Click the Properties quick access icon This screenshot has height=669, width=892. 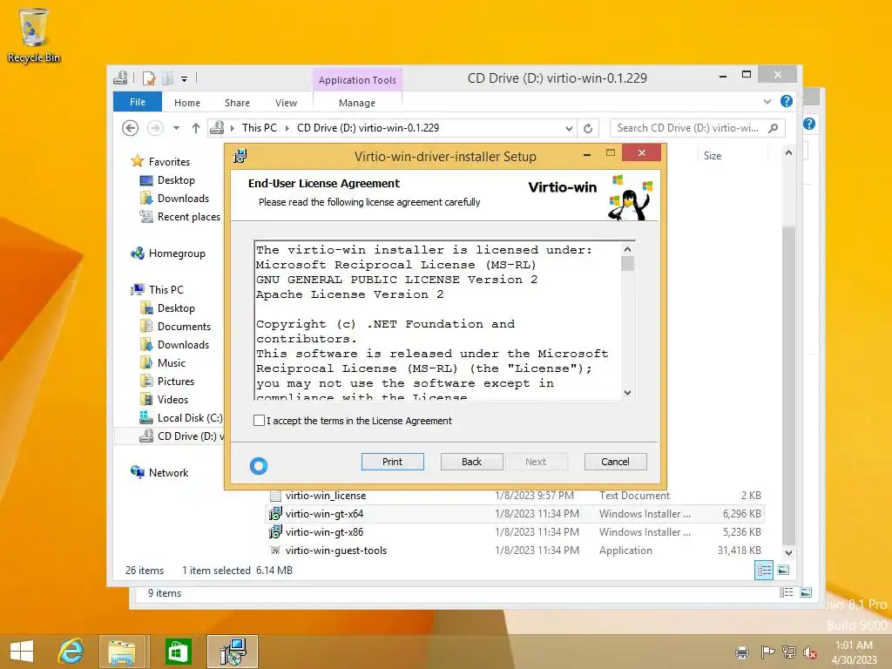[149, 78]
